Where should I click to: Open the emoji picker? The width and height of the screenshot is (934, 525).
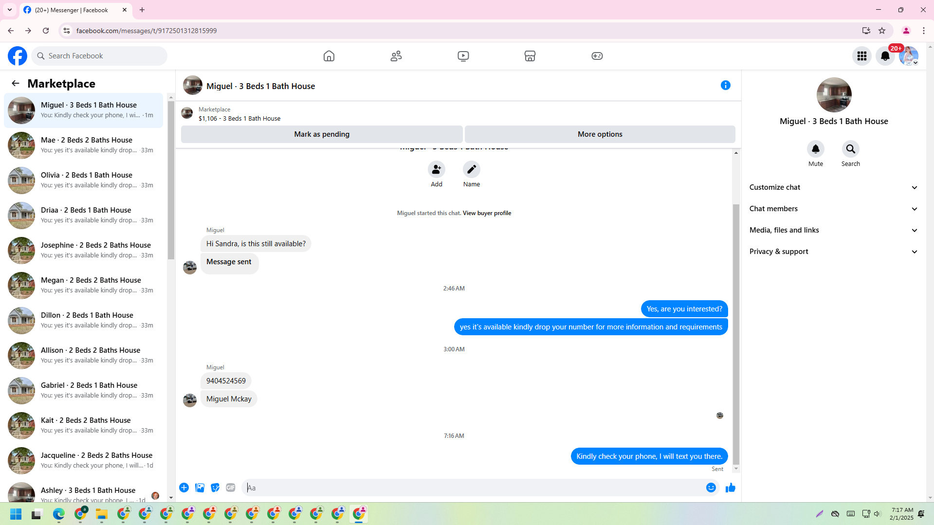click(x=711, y=488)
